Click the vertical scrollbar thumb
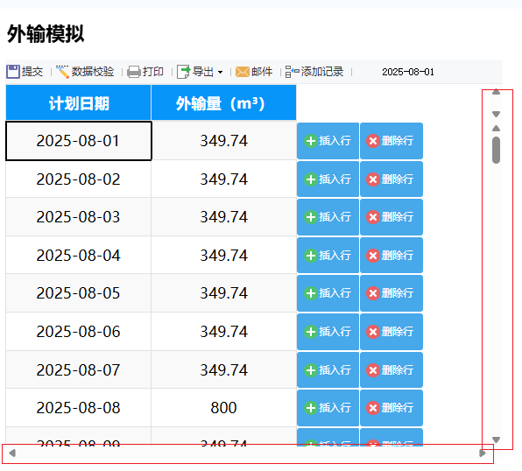Screen dimensions: 522x471 coord(496,150)
